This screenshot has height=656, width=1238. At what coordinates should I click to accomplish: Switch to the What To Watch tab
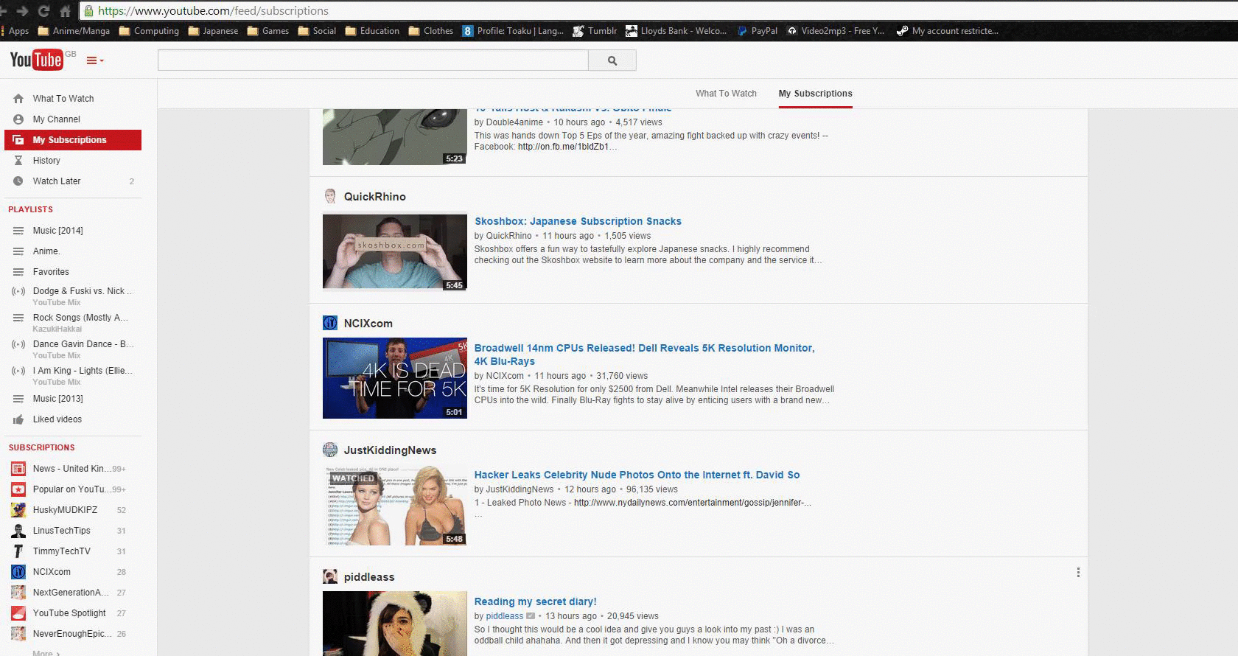(726, 94)
